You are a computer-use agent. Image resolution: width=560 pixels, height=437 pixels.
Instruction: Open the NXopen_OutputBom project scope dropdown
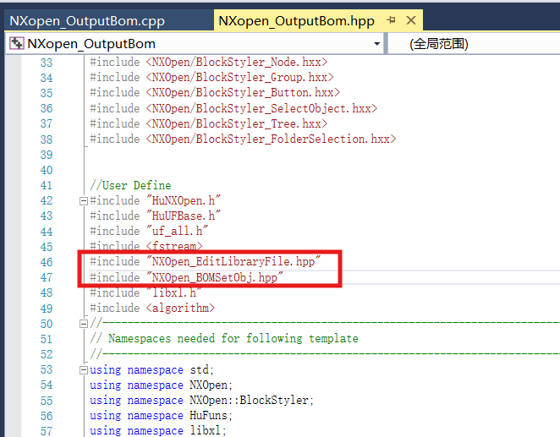point(376,44)
